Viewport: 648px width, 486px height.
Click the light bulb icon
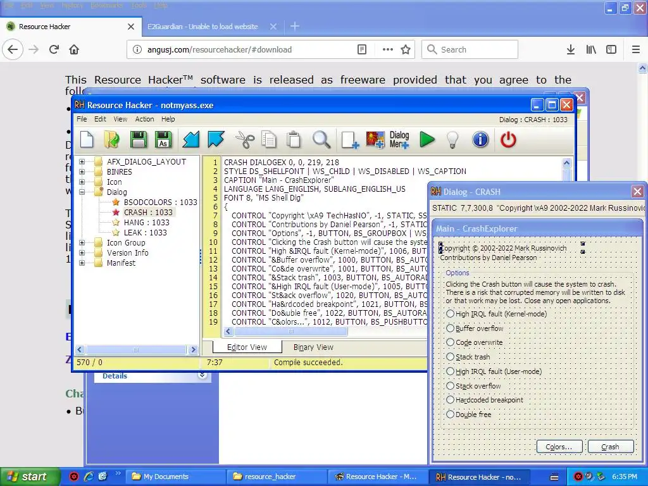pos(453,140)
